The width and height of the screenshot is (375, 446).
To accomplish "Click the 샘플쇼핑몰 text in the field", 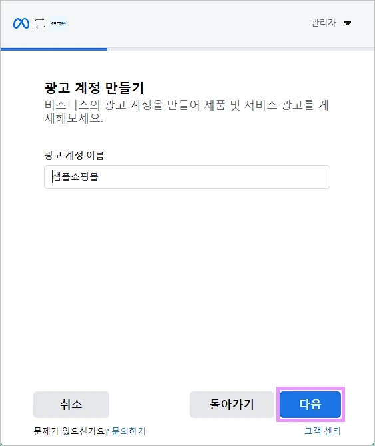I will pyautogui.click(x=75, y=177).
